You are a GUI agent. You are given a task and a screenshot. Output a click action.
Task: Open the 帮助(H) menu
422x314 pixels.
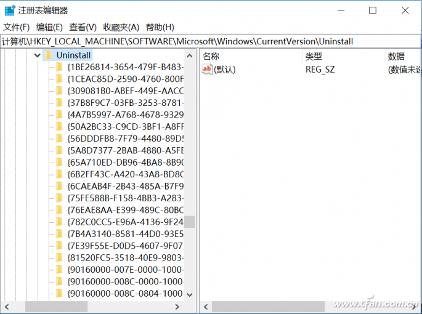point(160,27)
